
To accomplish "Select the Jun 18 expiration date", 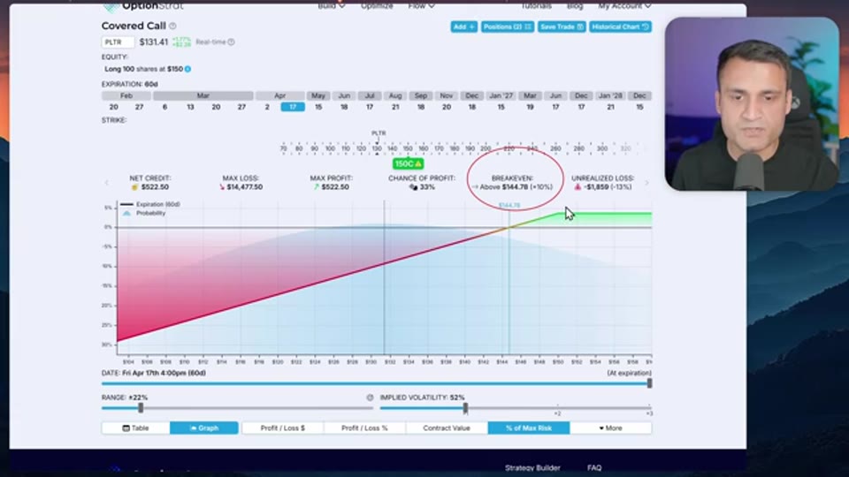I will coord(344,107).
